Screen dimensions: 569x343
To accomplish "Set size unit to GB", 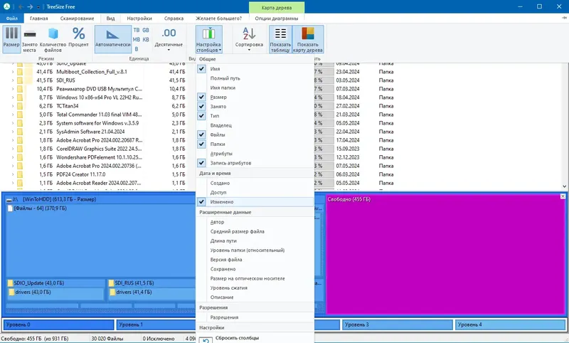I will (146, 30).
